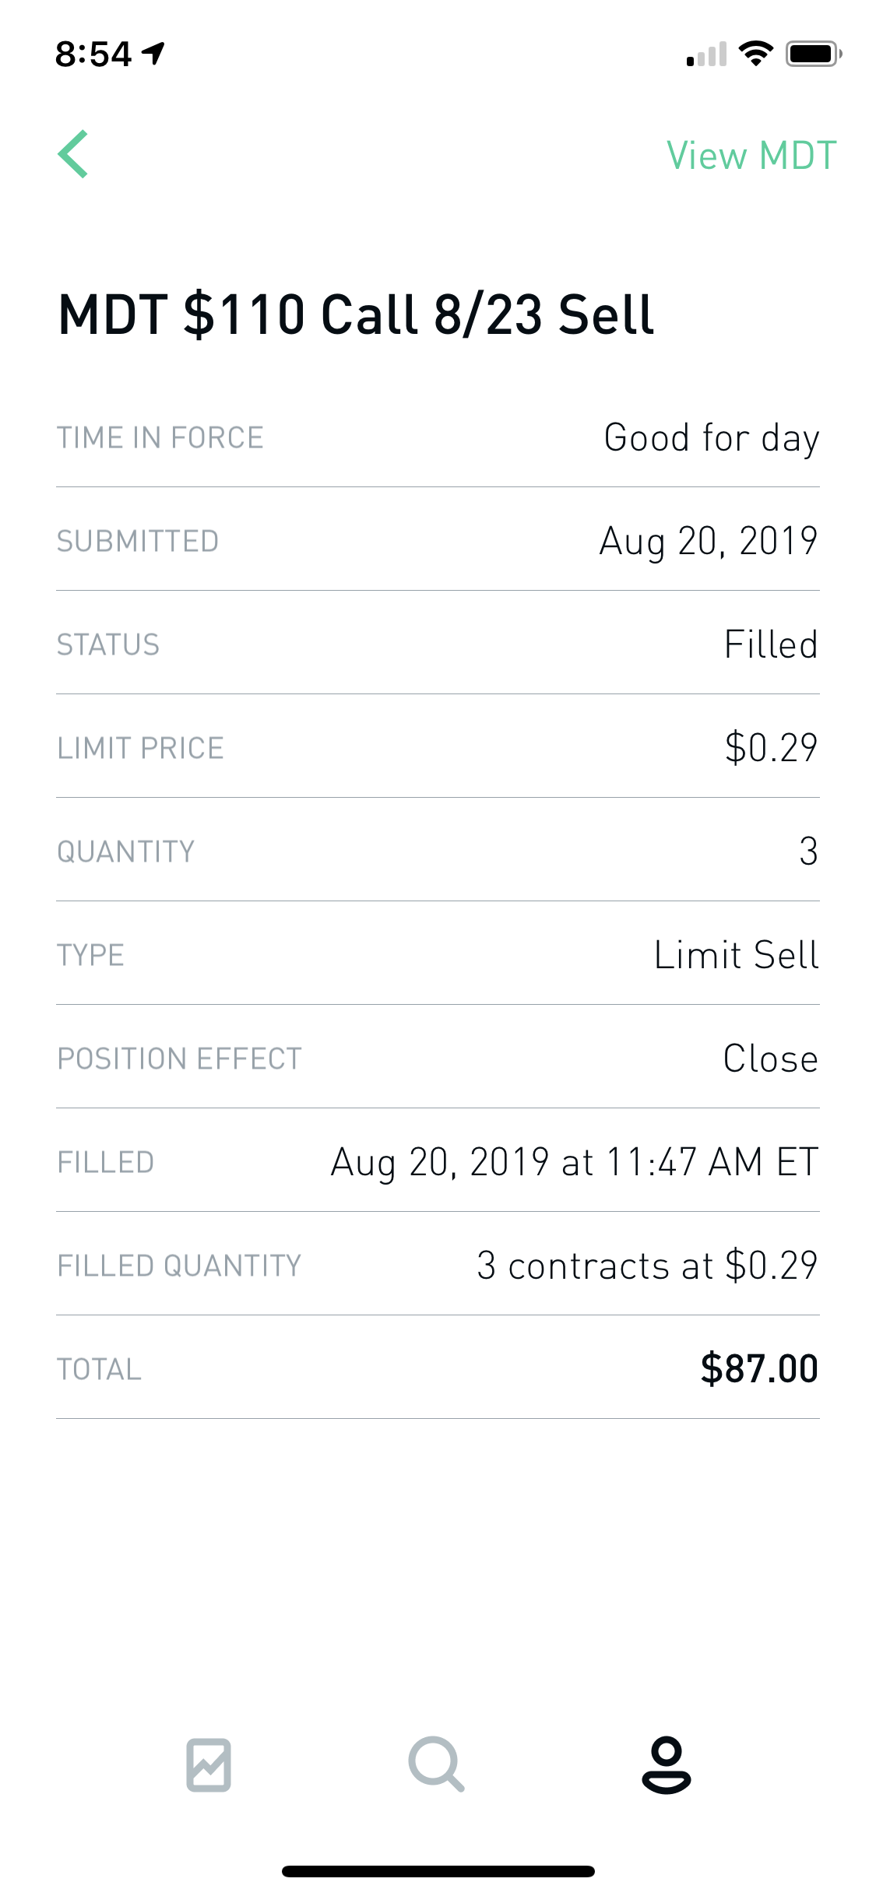
Task: Tap the cellular signal bars
Action: [x=707, y=54]
